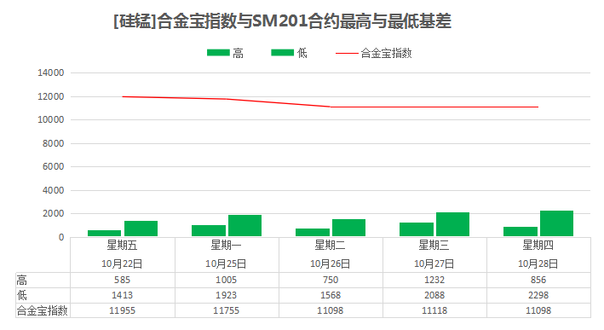Click the value 1005 in the table

[226, 280]
